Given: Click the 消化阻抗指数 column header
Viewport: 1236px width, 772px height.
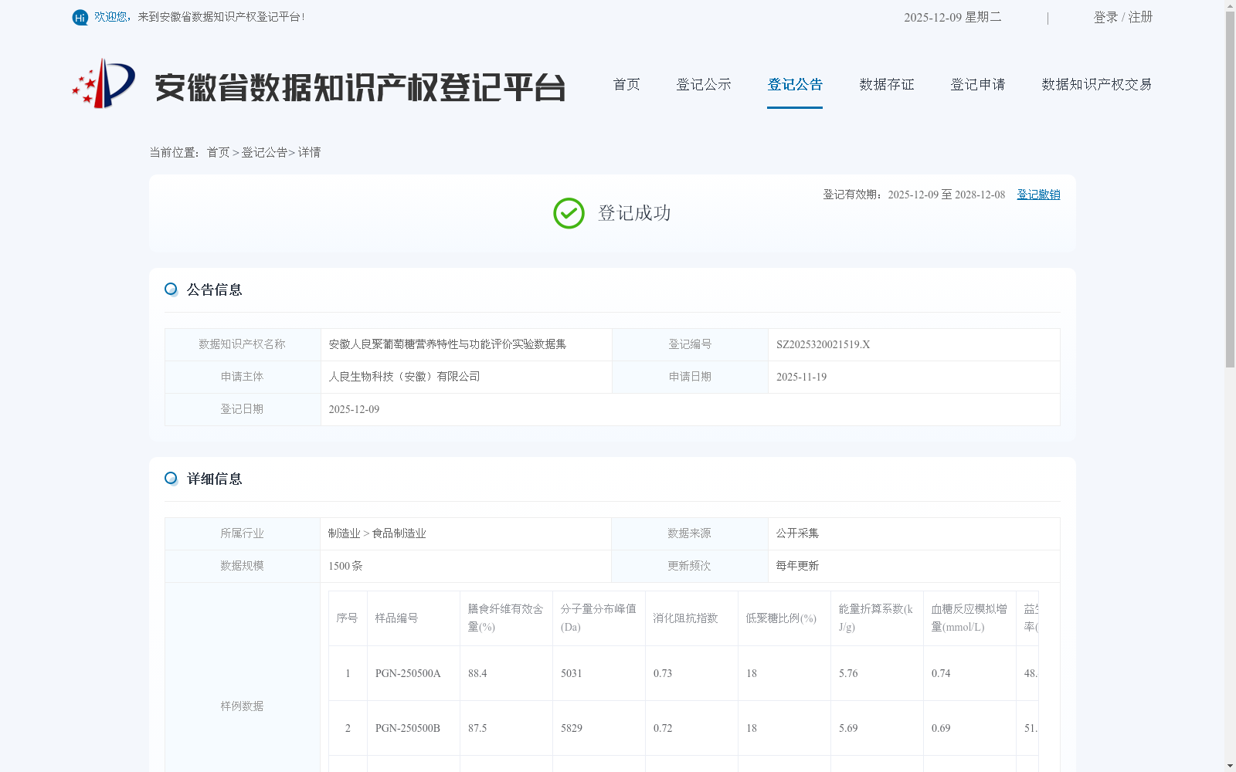Looking at the screenshot, I should pyautogui.click(x=691, y=618).
